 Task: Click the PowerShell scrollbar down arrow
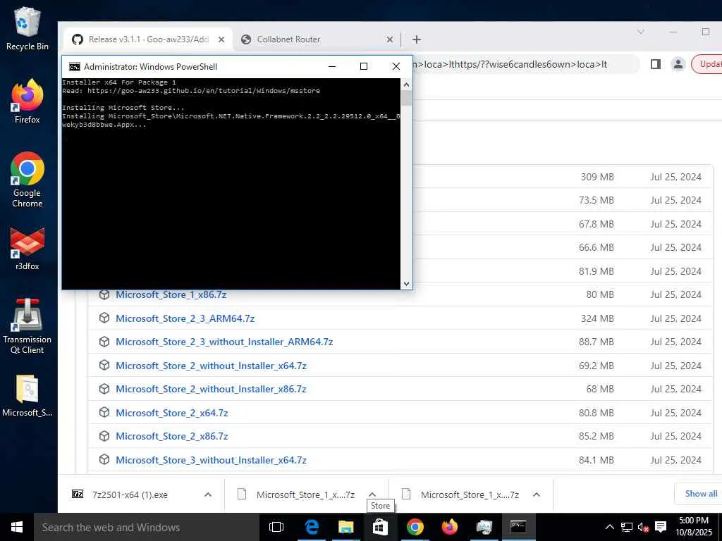[406, 283]
